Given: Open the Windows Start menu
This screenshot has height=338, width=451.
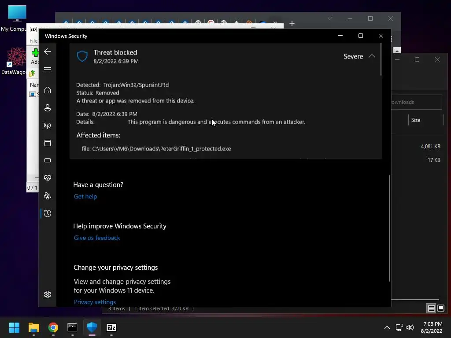Looking at the screenshot, I should tap(14, 327).
